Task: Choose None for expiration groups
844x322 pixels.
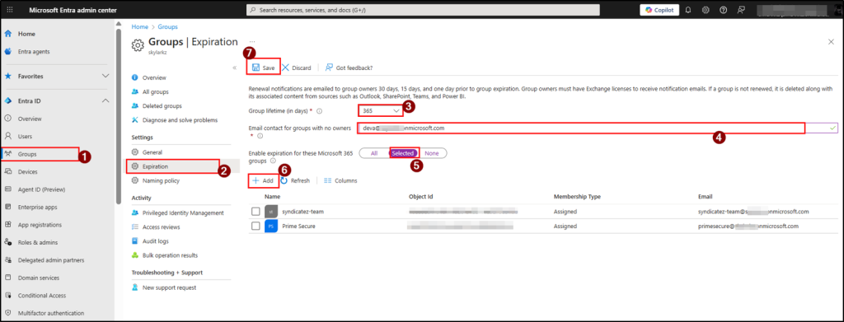Action: click(432, 153)
